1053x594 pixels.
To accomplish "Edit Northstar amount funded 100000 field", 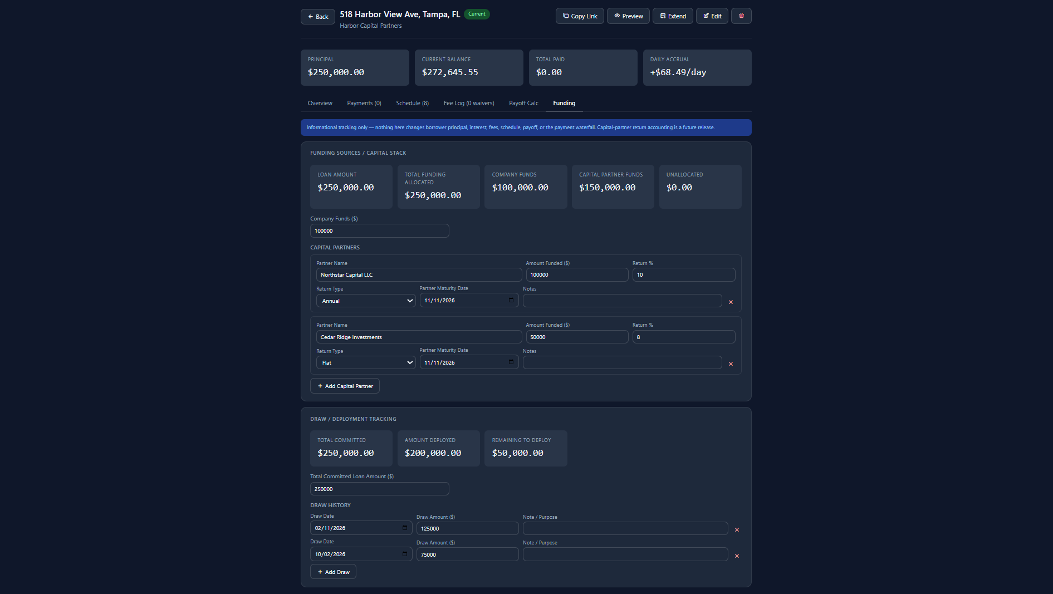I will coord(577,274).
